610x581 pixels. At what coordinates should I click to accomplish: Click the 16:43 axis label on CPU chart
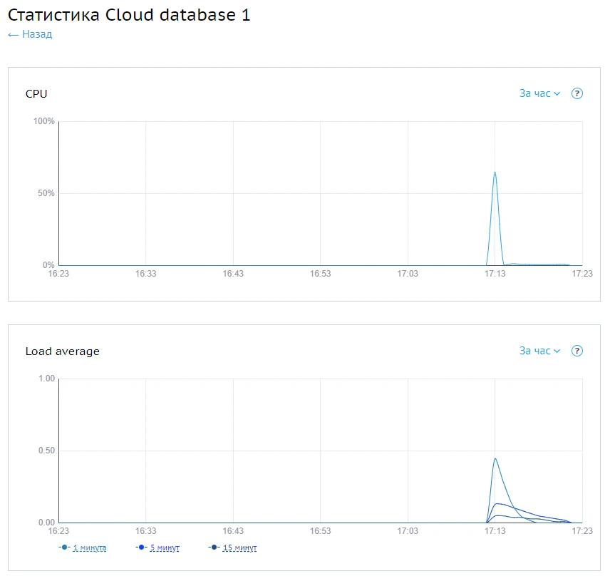click(233, 274)
